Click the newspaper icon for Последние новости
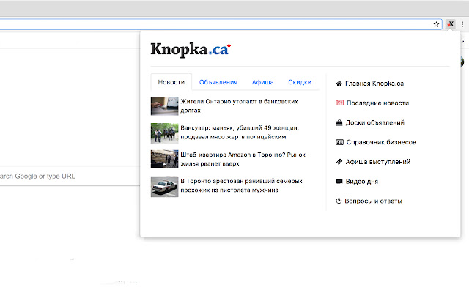 pyautogui.click(x=340, y=103)
